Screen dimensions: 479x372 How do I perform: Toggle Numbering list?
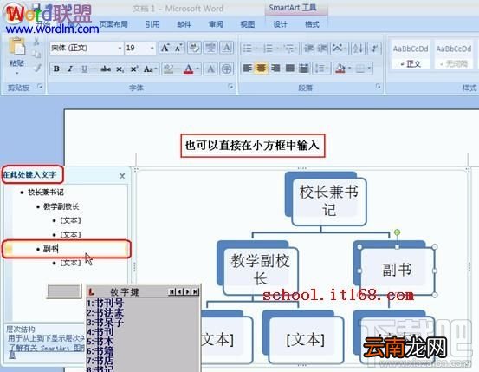tap(269, 49)
